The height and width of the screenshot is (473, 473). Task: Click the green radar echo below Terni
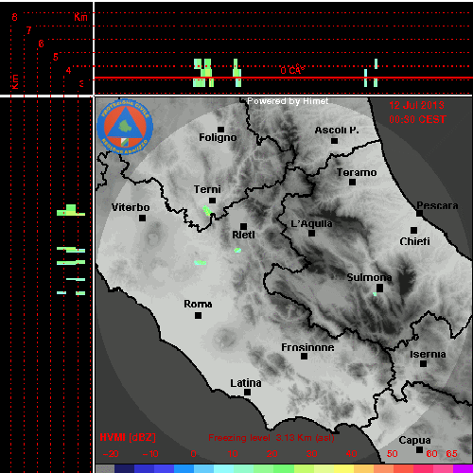pyautogui.click(x=207, y=211)
